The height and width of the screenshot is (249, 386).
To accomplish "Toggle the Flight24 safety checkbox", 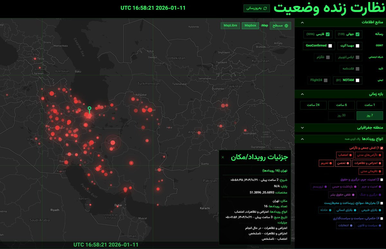I will click(326, 80).
